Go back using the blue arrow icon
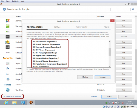The width and height of the screenshot is (137, 108). point(4,9)
